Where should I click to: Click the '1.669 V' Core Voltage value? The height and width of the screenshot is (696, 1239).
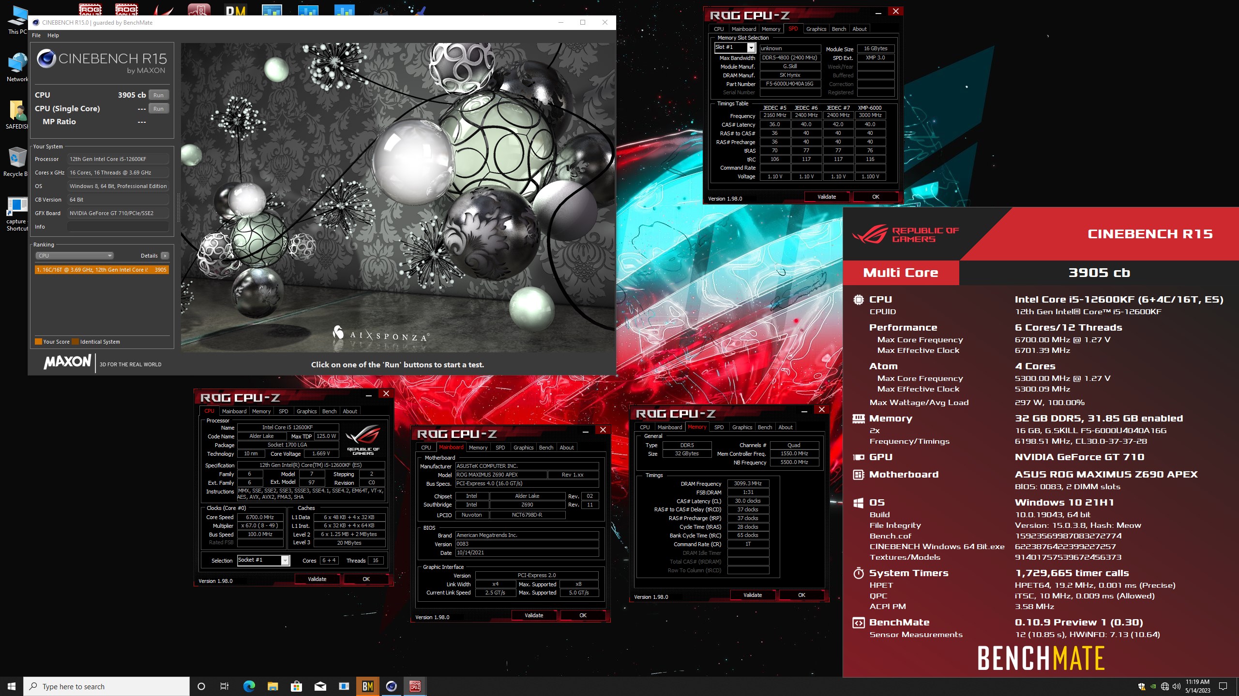321,454
